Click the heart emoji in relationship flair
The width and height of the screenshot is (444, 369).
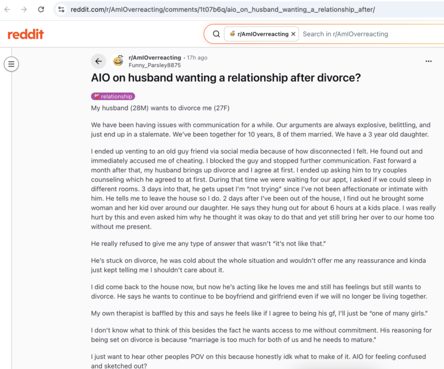tap(97, 96)
